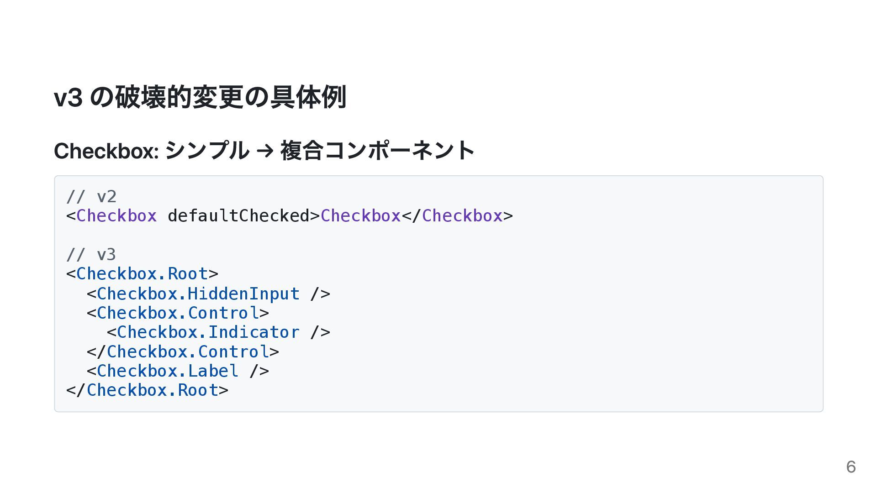Click the "// v3" code comment
Screen dimensions: 877x493
click(x=91, y=254)
